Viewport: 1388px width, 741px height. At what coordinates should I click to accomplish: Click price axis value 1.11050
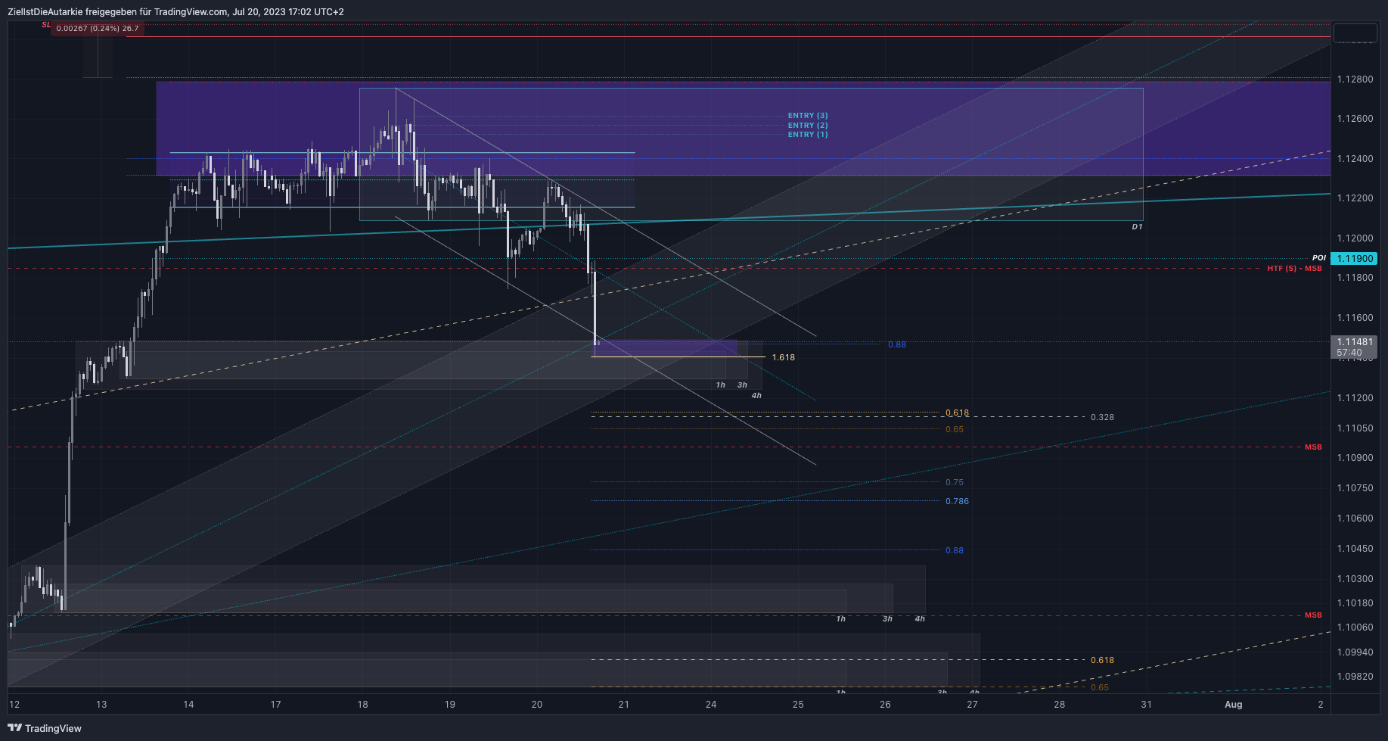(x=1355, y=428)
